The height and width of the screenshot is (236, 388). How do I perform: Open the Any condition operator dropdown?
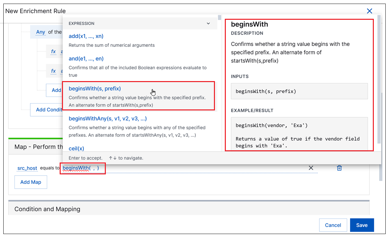pyautogui.click(x=41, y=32)
